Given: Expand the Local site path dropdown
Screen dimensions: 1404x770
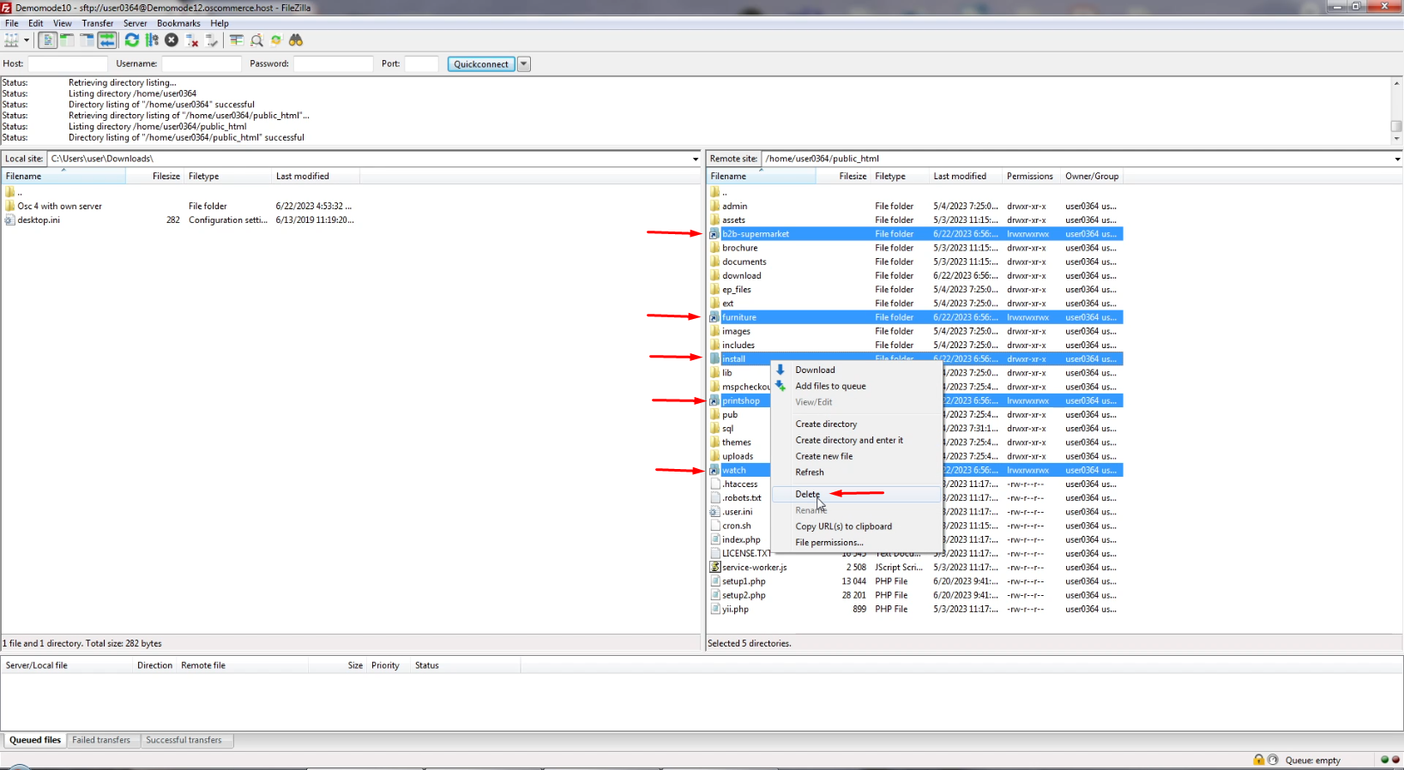Looking at the screenshot, I should pyautogui.click(x=695, y=159).
